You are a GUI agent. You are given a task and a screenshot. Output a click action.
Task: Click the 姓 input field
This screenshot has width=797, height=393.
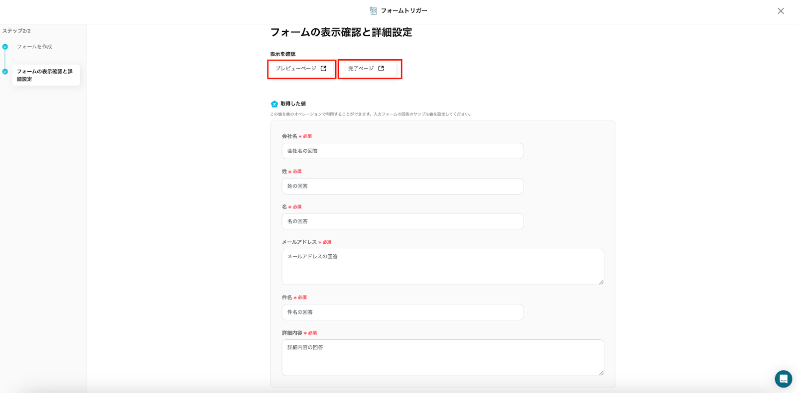[402, 186]
